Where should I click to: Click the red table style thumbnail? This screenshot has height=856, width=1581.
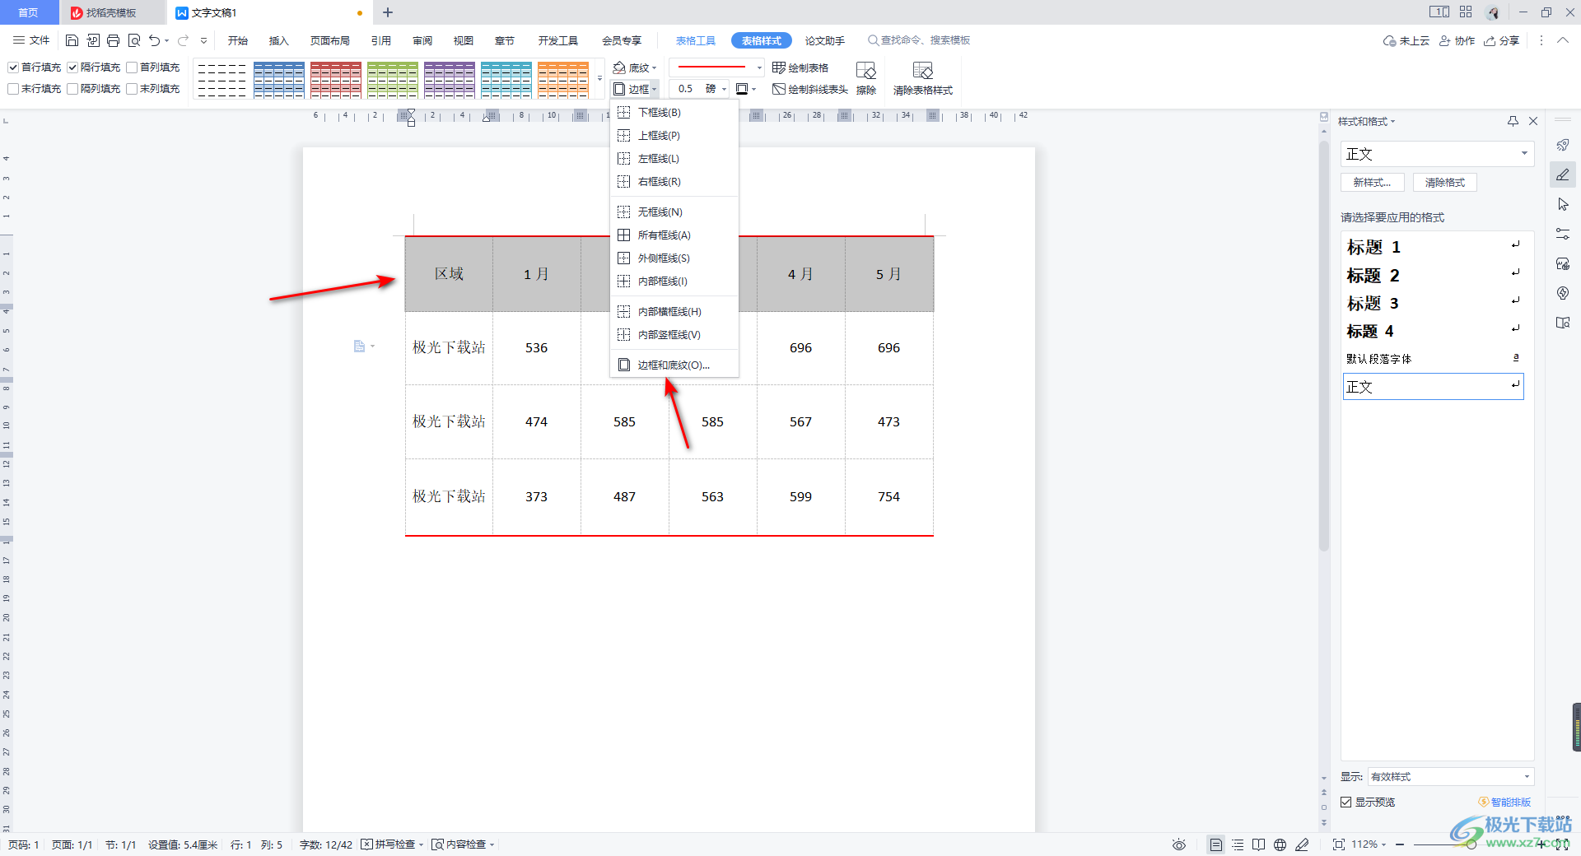(x=336, y=80)
